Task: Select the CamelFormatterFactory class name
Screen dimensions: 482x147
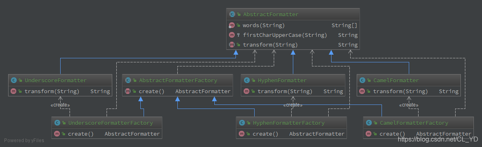Action: [414, 123]
